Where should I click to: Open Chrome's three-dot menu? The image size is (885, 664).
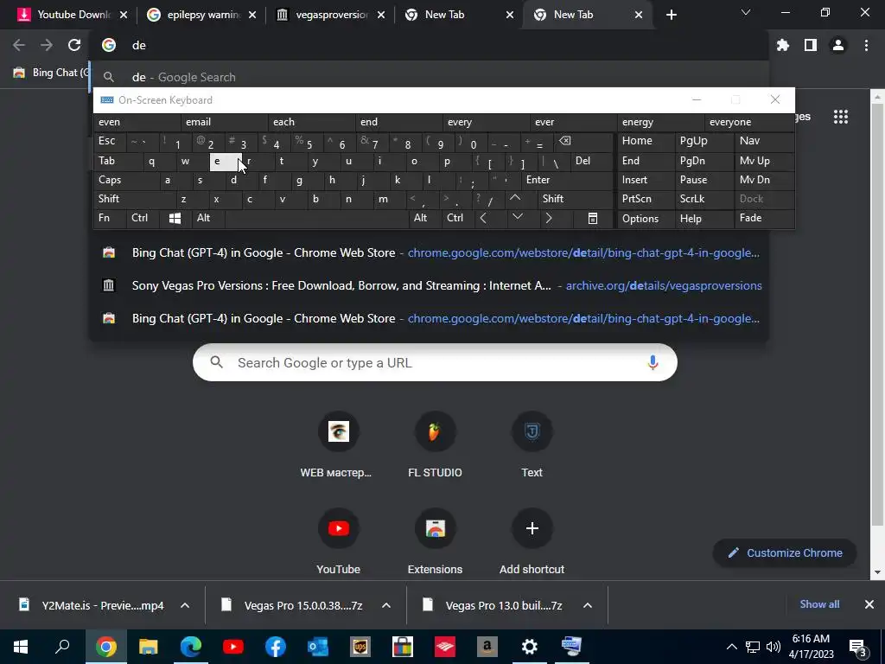(x=866, y=45)
